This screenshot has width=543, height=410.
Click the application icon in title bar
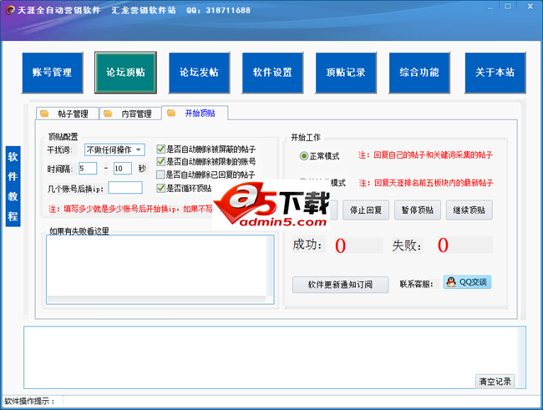coord(10,10)
